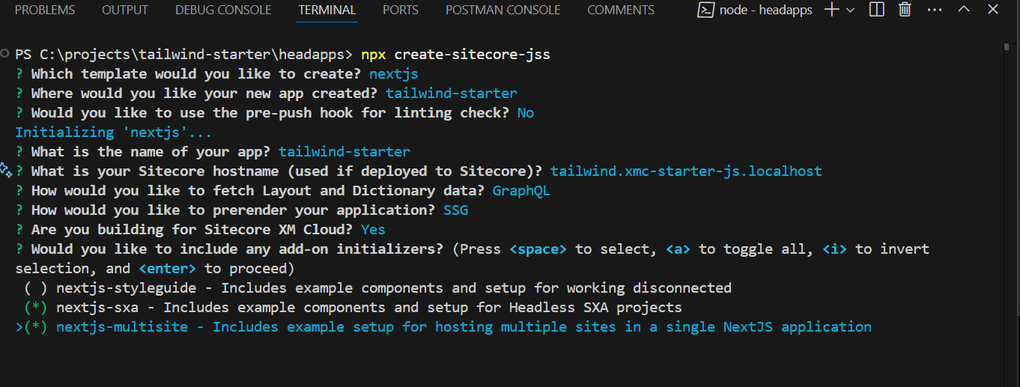Open the POSTMAN CONSOLE tab
Image resolution: width=1020 pixels, height=387 pixels.
(503, 10)
